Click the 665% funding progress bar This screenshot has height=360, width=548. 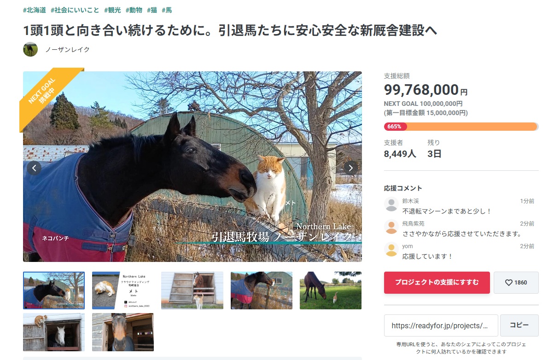coord(461,127)
